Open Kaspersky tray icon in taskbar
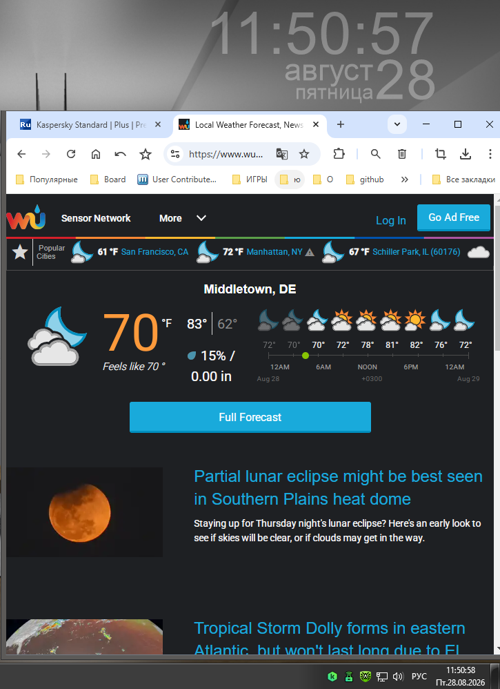Image resolution: width=500 pixels, height=689 pixels. tap(332, 677)
